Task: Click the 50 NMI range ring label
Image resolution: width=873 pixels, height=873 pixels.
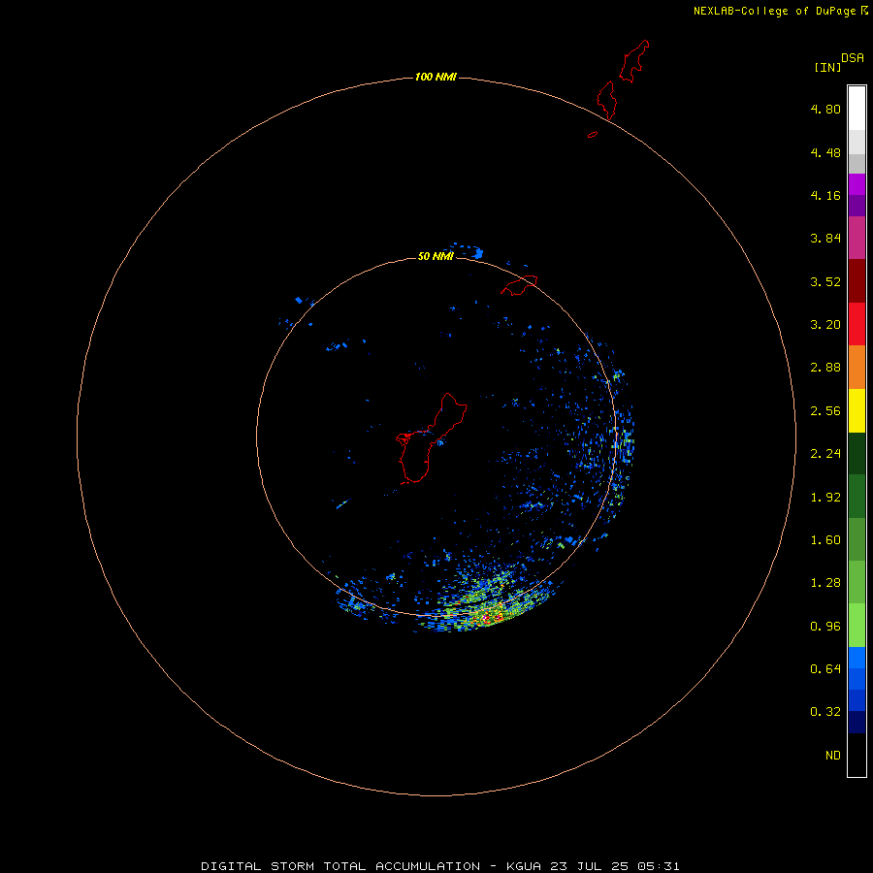Action: click(436, 256)
